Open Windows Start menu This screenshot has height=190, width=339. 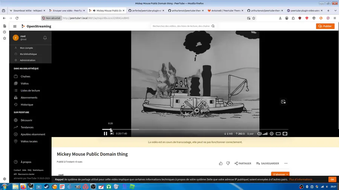point(4,187)
